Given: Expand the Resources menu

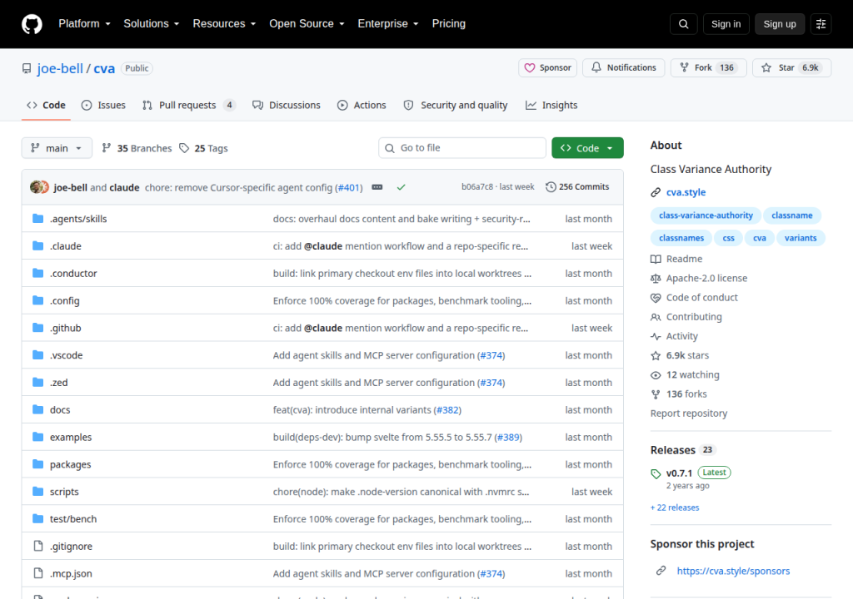Looking at the screenshot, I should [224, 24].
